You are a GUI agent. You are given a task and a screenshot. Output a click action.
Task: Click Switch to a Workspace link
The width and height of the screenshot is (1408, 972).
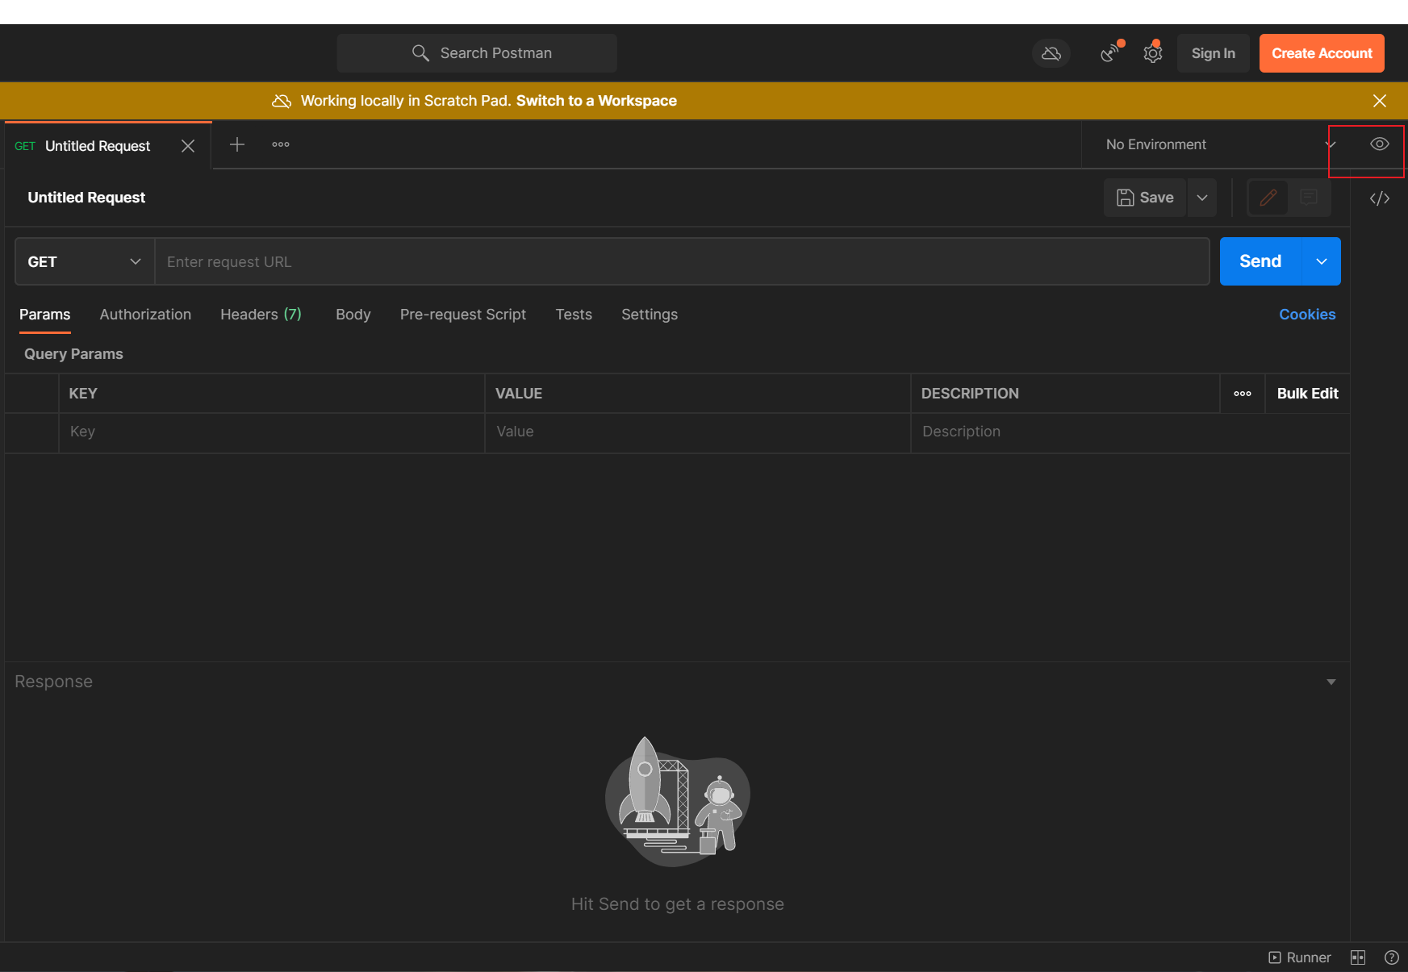(x=596, y=101)
